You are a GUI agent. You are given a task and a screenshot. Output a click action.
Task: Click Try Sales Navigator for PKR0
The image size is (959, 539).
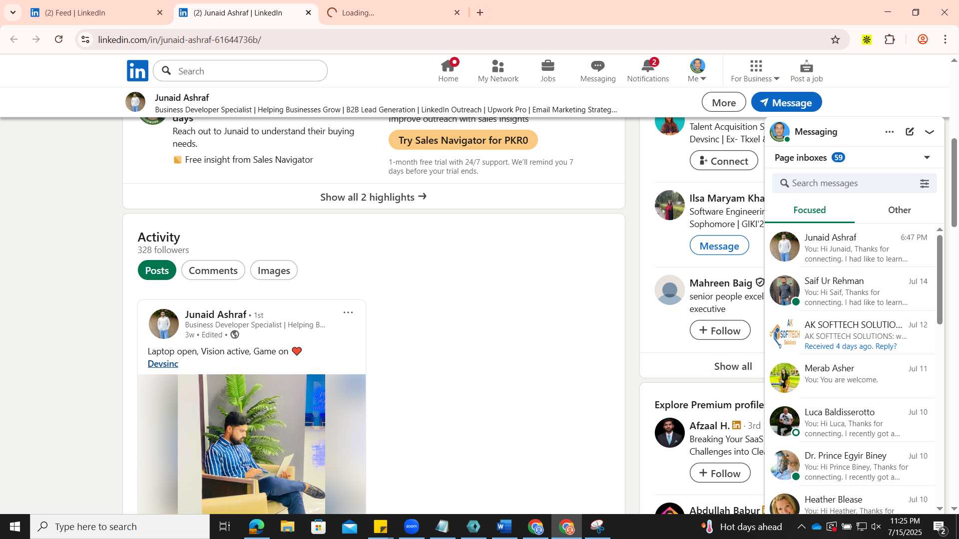pyautogui.click(x=463, y=140)
